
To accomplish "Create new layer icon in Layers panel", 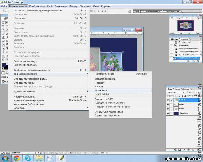I will [193, 150].
